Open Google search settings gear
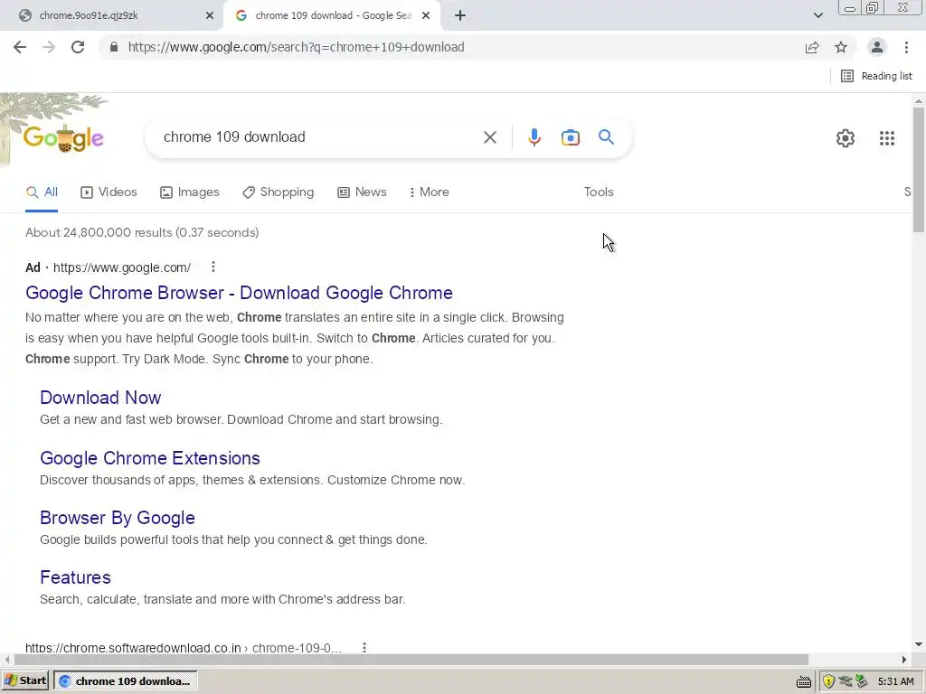The width and height of the screenshot is (926, 694). point(846,138)
